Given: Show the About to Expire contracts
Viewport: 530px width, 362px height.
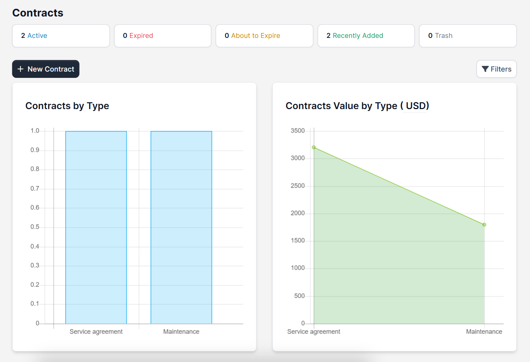Looking at the screenshot, I should (x=264, y=36).
